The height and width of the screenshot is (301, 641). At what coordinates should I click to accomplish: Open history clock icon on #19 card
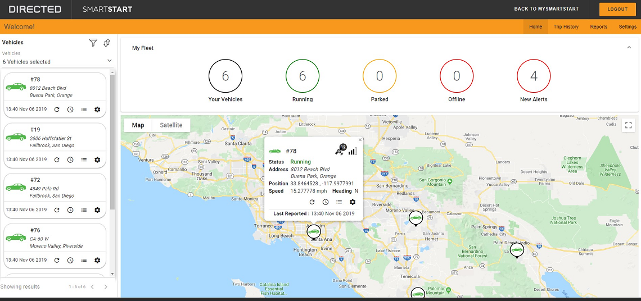(x=70, y=159)
